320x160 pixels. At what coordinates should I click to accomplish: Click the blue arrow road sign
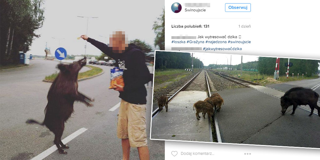pyautogui.click(x=61, y=54)
